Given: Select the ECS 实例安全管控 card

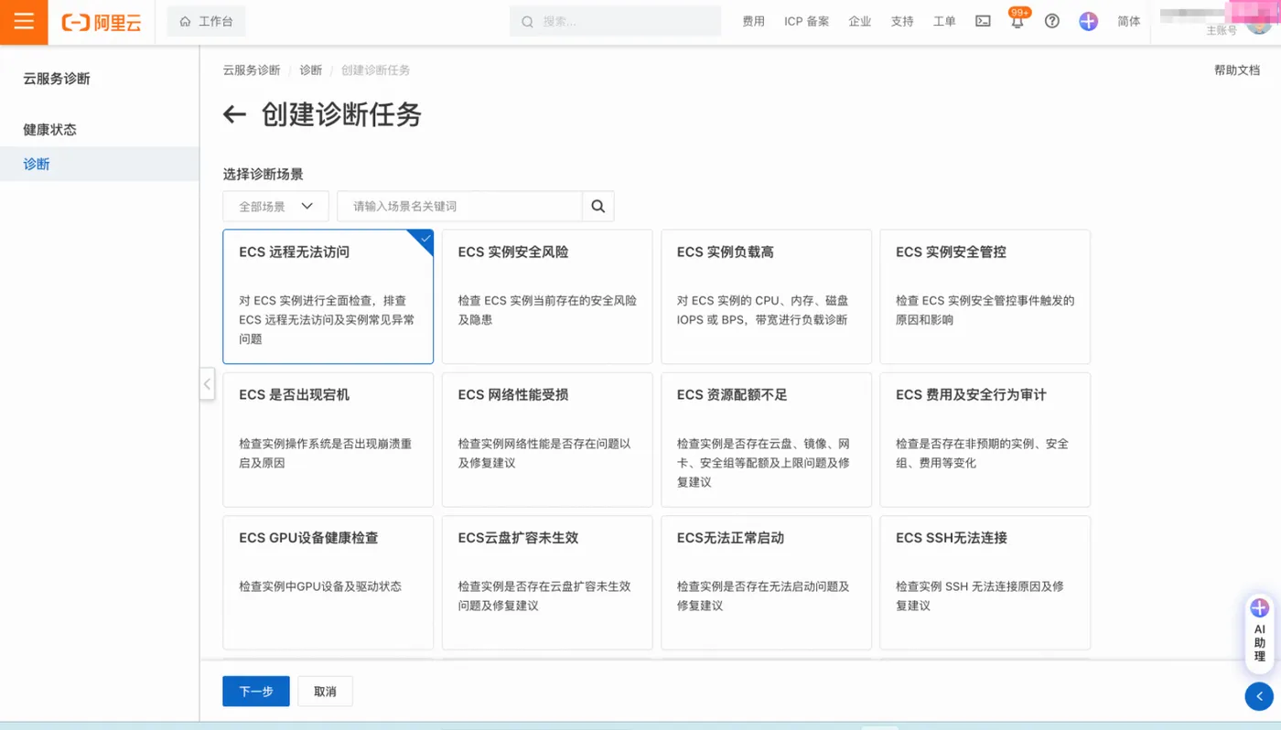Looking at the screenshot, I should click(985, 296).
